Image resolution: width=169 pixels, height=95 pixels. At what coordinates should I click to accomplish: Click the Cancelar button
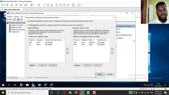110,74
